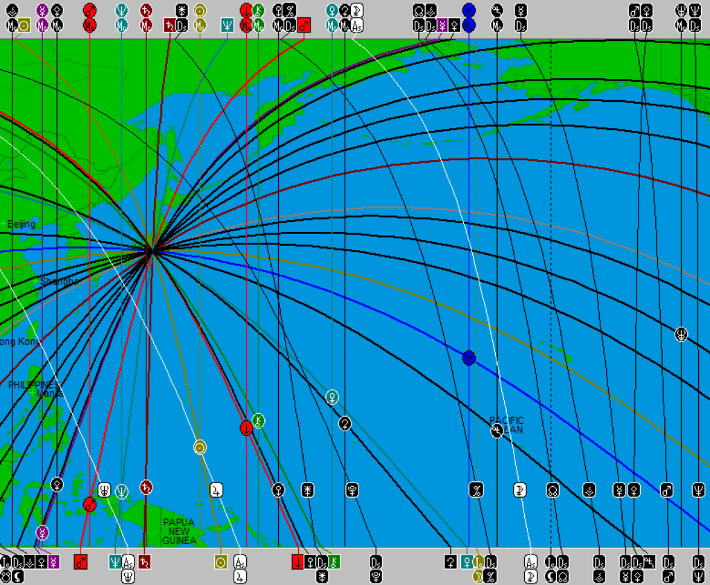
Task: Click the dark red Saturn circle on the map
Action: pos(146,487)
